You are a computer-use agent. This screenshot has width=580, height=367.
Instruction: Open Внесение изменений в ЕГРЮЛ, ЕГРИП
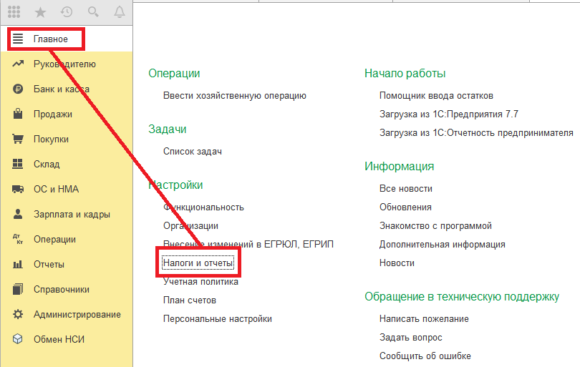tap(248, 244)
